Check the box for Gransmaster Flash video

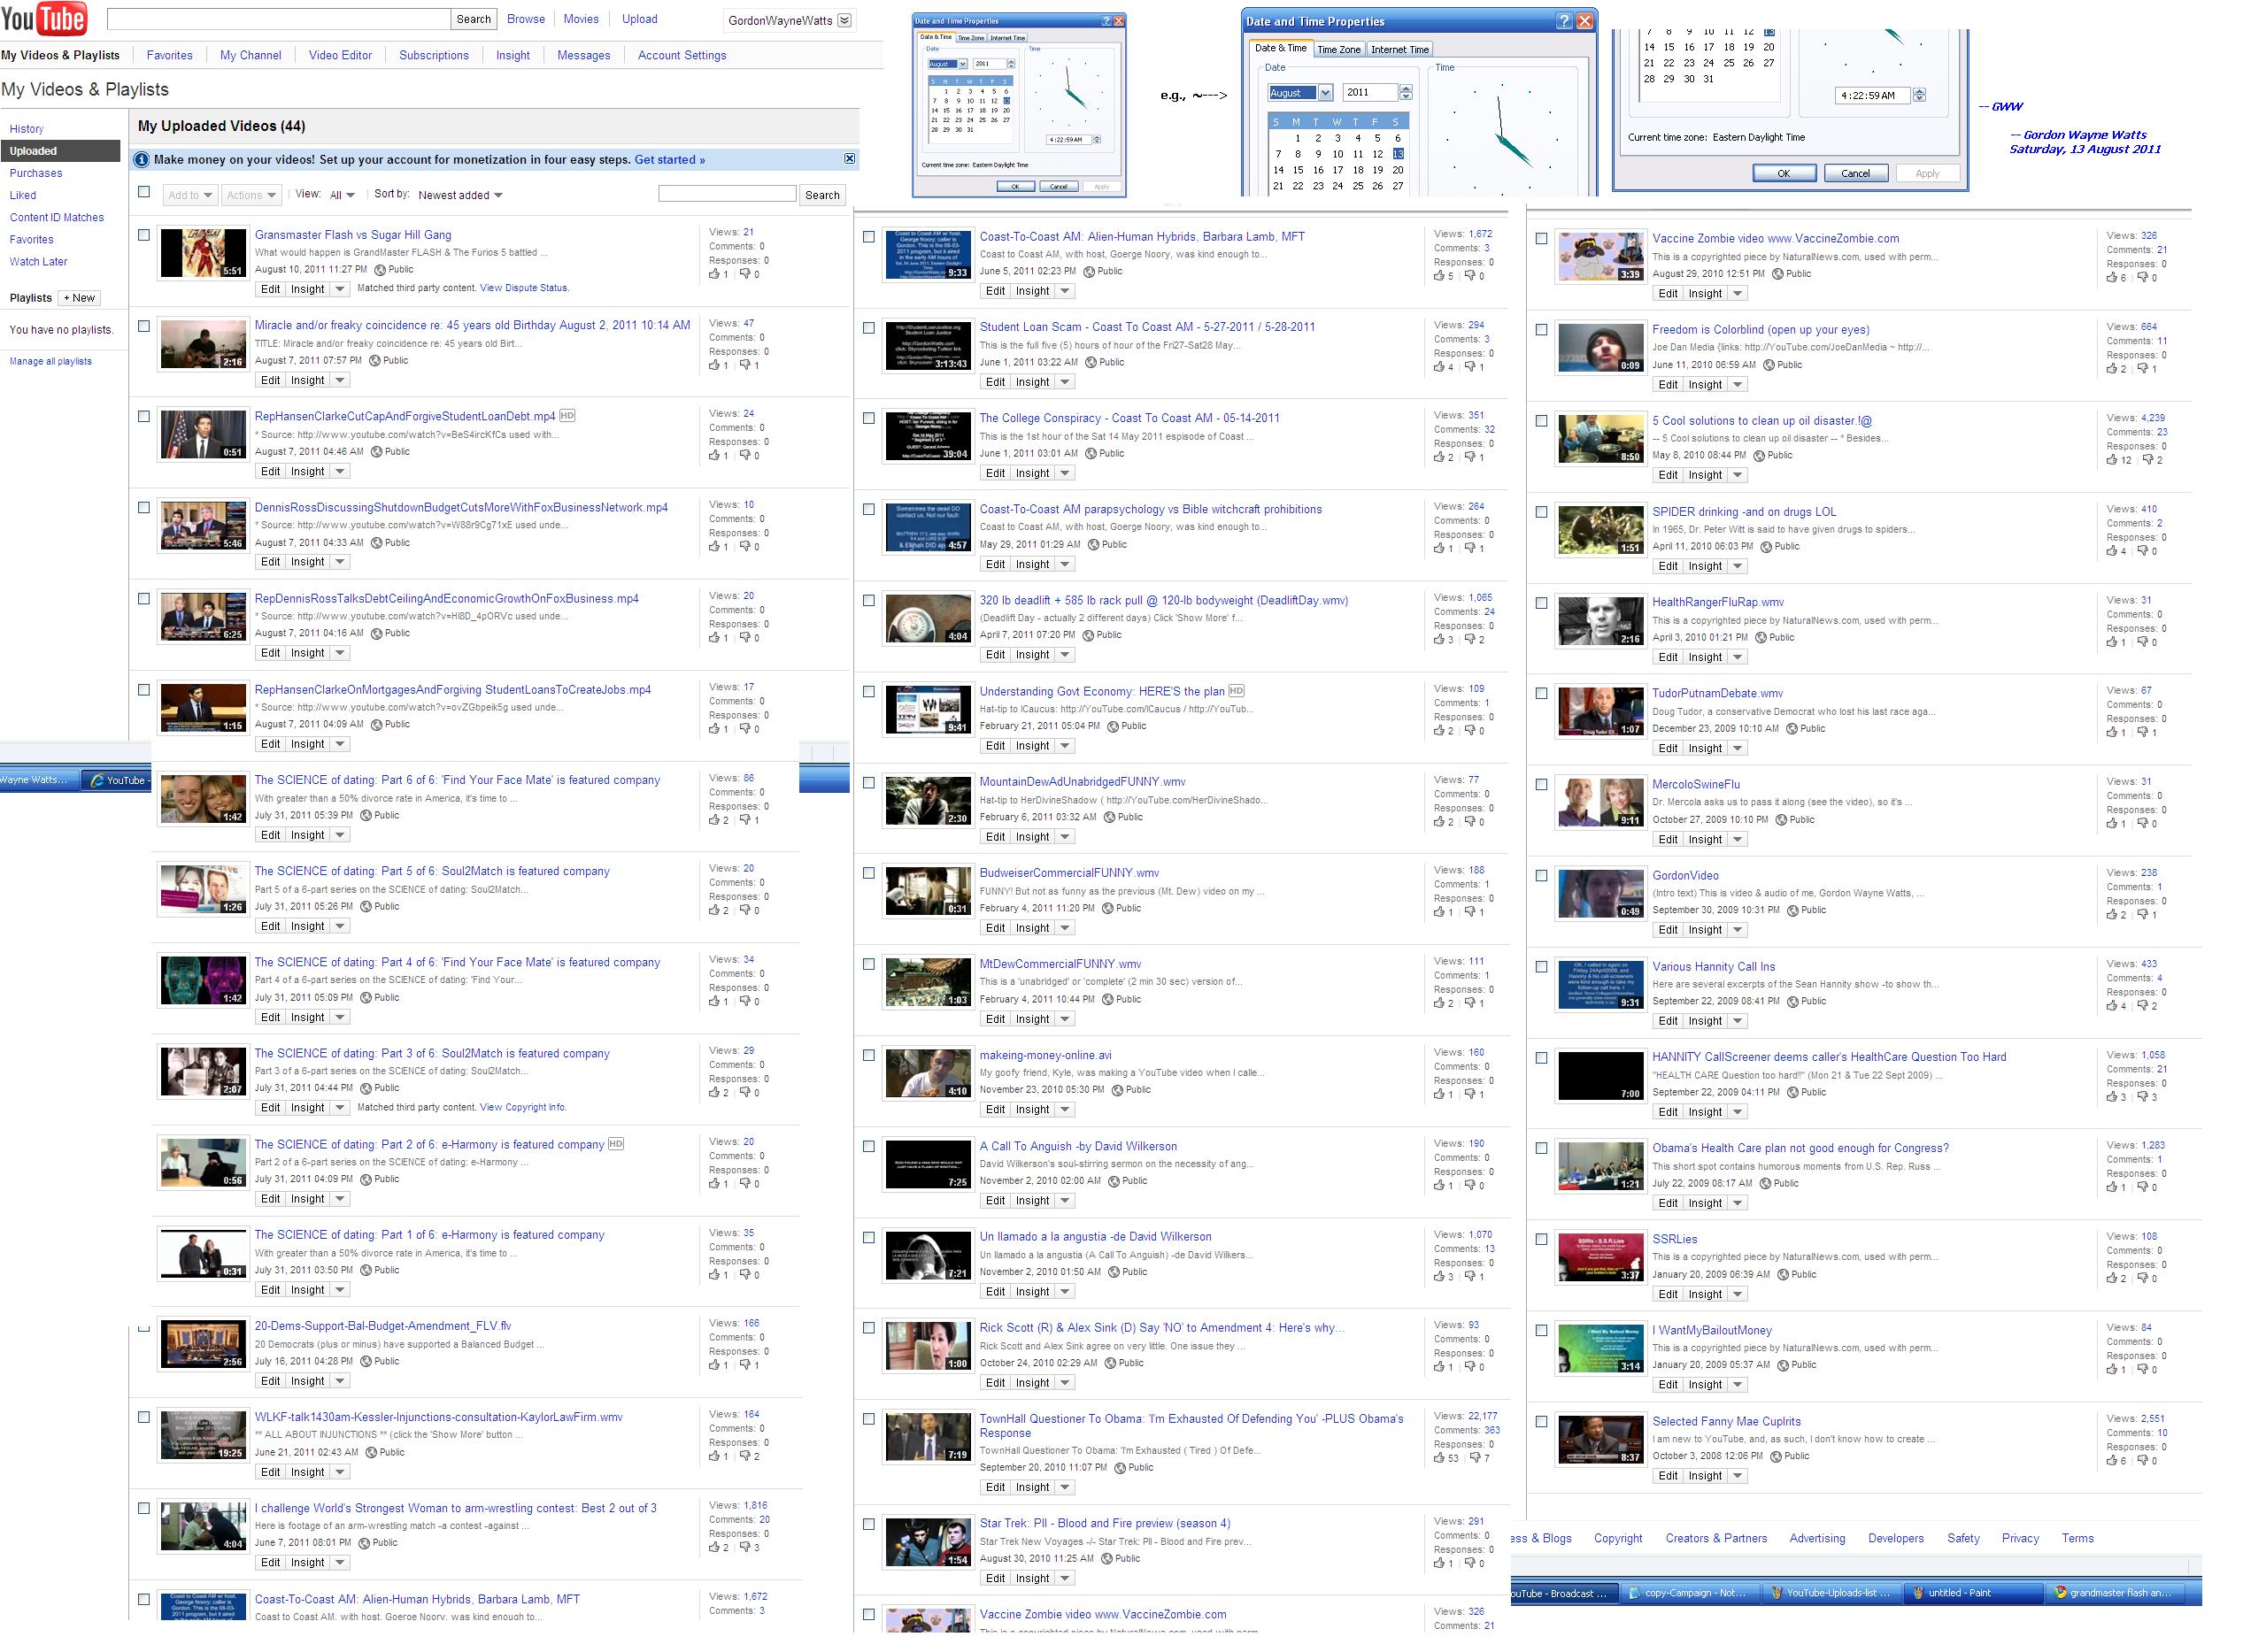click(144, 235)
